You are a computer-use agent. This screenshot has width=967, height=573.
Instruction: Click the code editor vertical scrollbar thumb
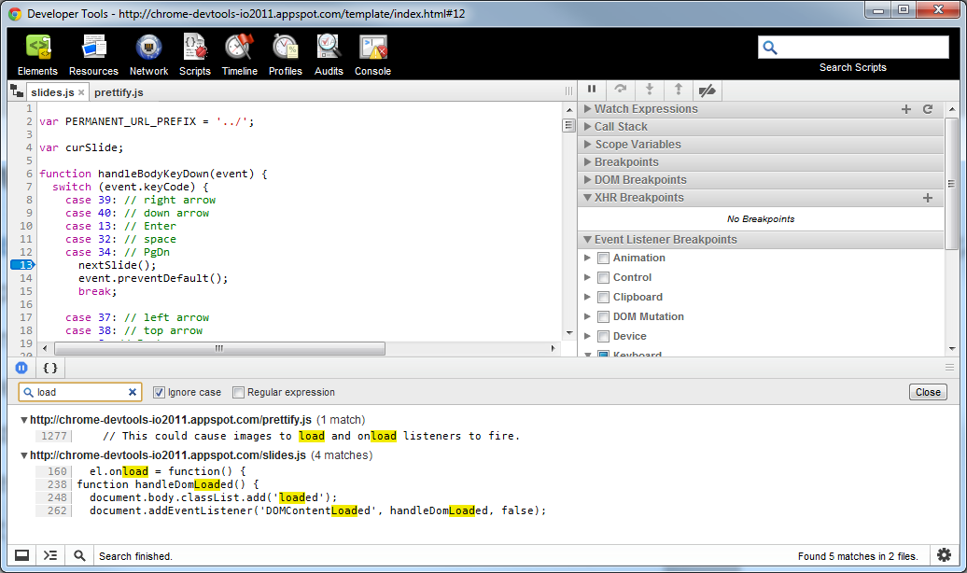pos(568,126)
